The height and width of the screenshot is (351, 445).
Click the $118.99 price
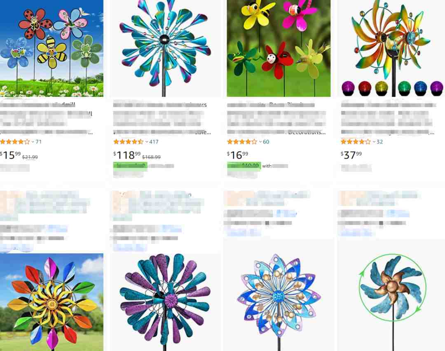click(127, 155)
